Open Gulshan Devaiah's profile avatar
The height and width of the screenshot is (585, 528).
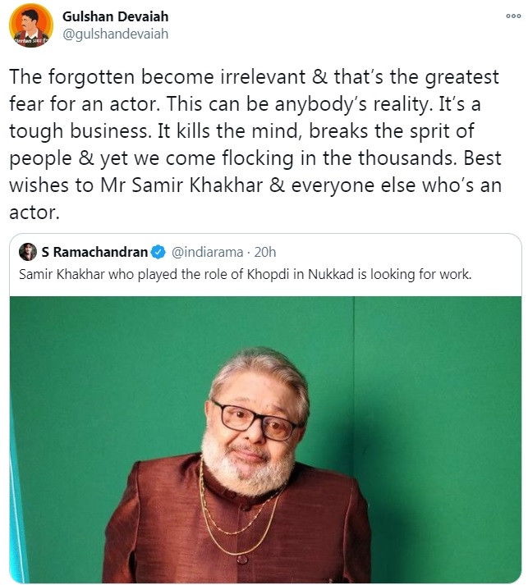coord(31,25)
